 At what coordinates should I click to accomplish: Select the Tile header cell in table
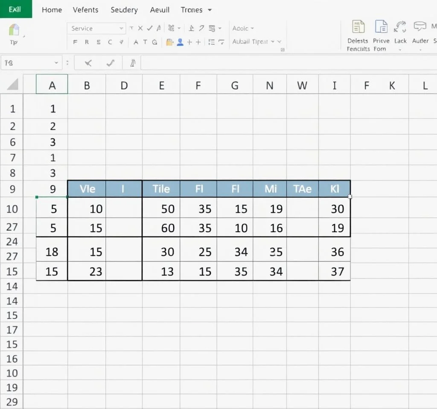(x=161, y=189)
